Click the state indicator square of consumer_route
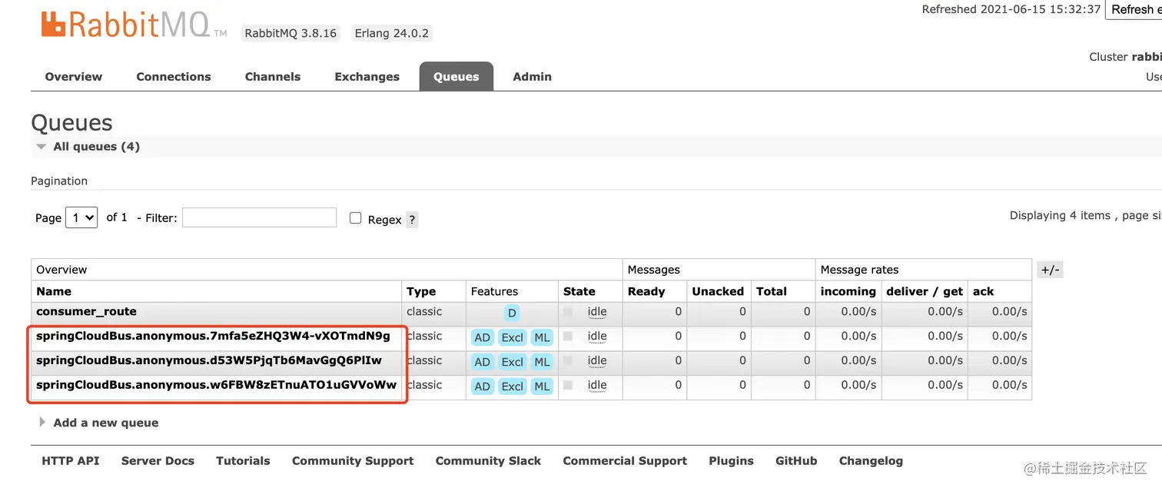This screenshot has height=491, width=1162. click(568, 311)
